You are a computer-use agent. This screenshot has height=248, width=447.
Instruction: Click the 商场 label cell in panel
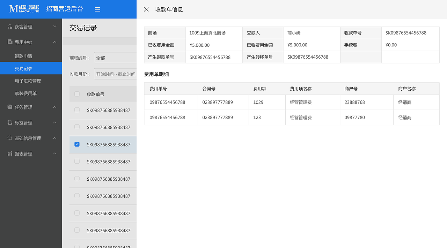click(x=165, y=33)
